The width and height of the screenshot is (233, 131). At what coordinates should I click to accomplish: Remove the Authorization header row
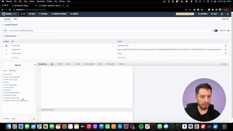tap(226, 49)
